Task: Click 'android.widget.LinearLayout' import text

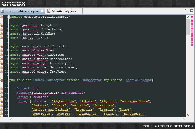Action: coord(47,63)
